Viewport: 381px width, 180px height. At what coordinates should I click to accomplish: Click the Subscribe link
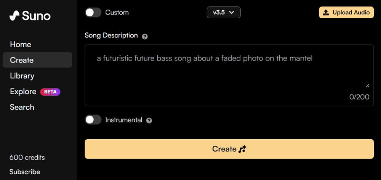click(x=25, y=172)
